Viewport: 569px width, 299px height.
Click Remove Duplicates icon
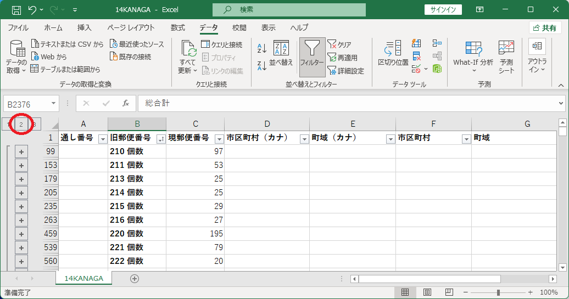tap(416, 56)
